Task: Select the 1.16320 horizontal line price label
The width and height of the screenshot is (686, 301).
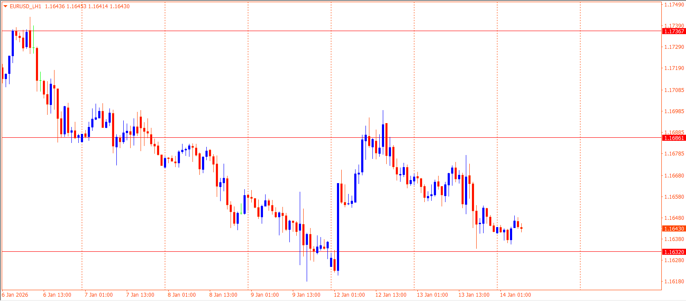Action: click(x=674, y=252)
